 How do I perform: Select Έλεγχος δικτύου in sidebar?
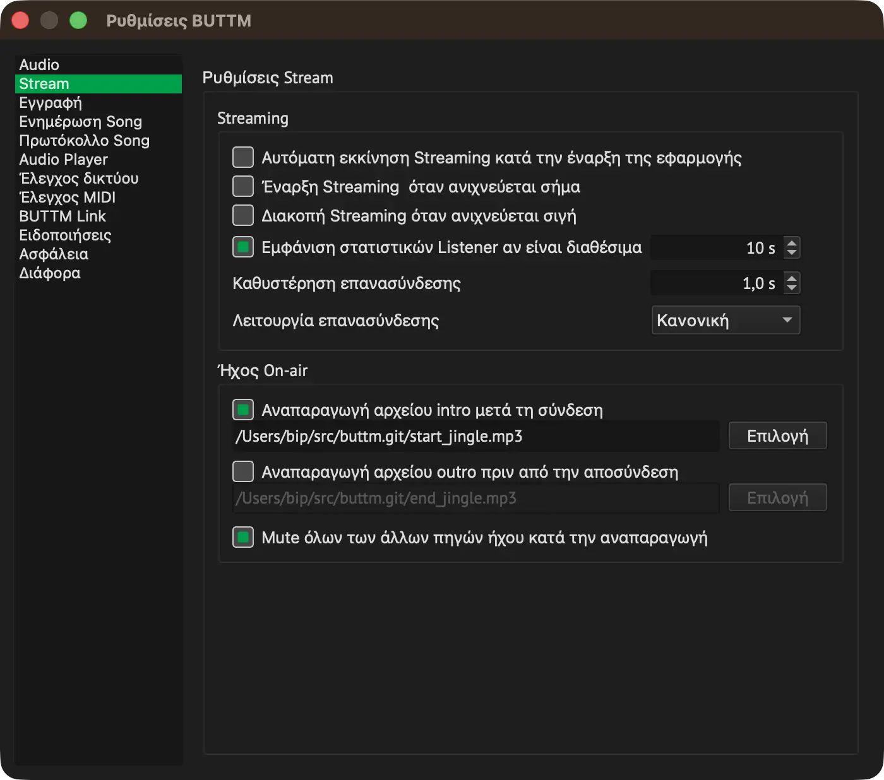pos(99,179)
